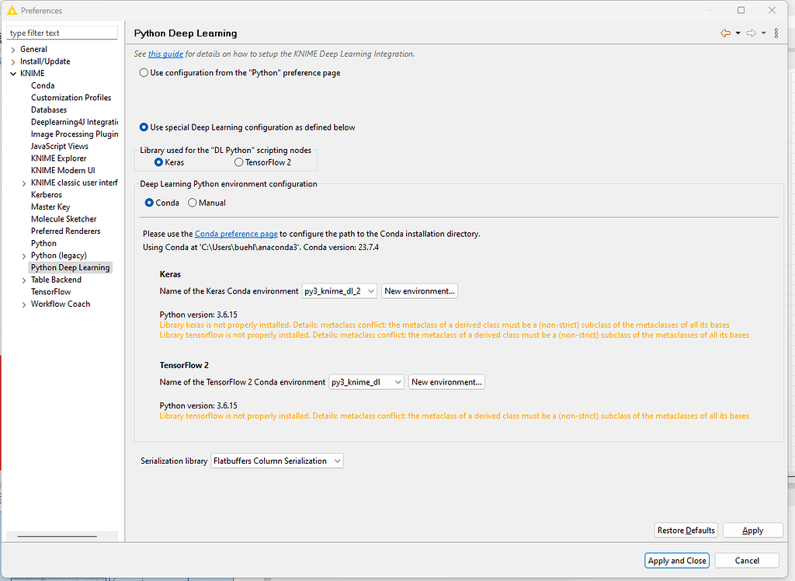Choose 'Use configuration from the Python preference page'
The height and width of the screenshot is (581, 795).
(144, 72)
